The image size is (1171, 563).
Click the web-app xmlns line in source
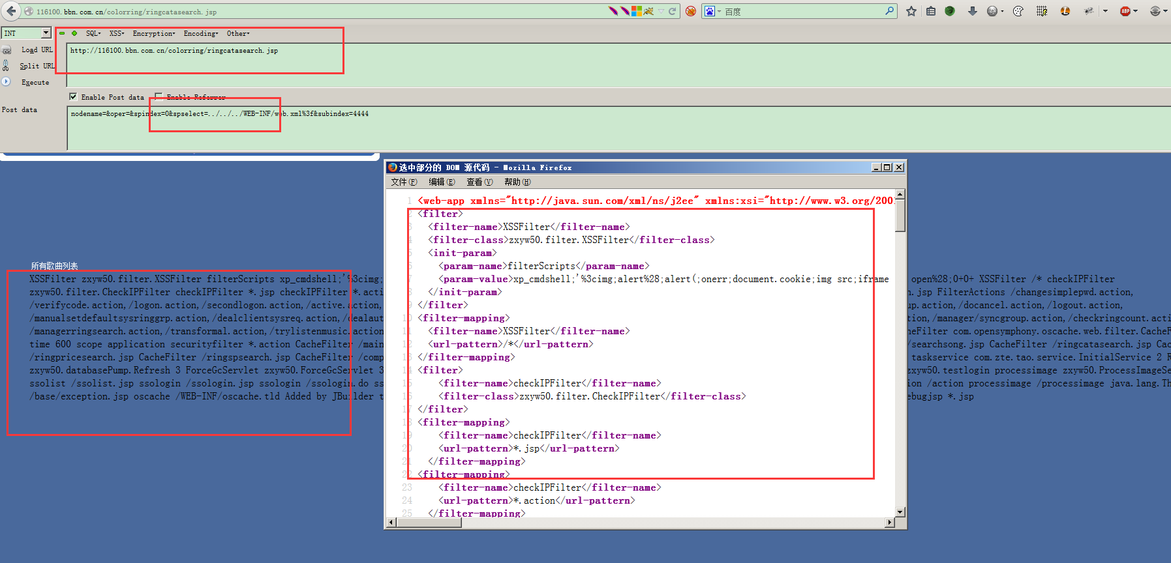(x=656, y=201)
